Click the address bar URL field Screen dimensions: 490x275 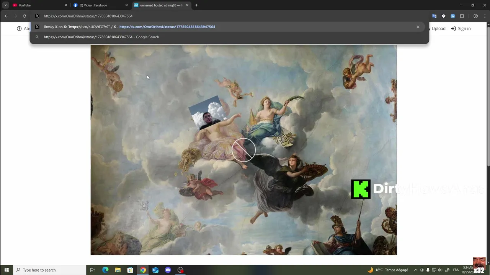(230, 16)
